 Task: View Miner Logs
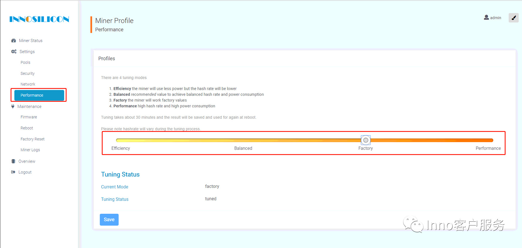pyautogui.click(x=30, y=150)
